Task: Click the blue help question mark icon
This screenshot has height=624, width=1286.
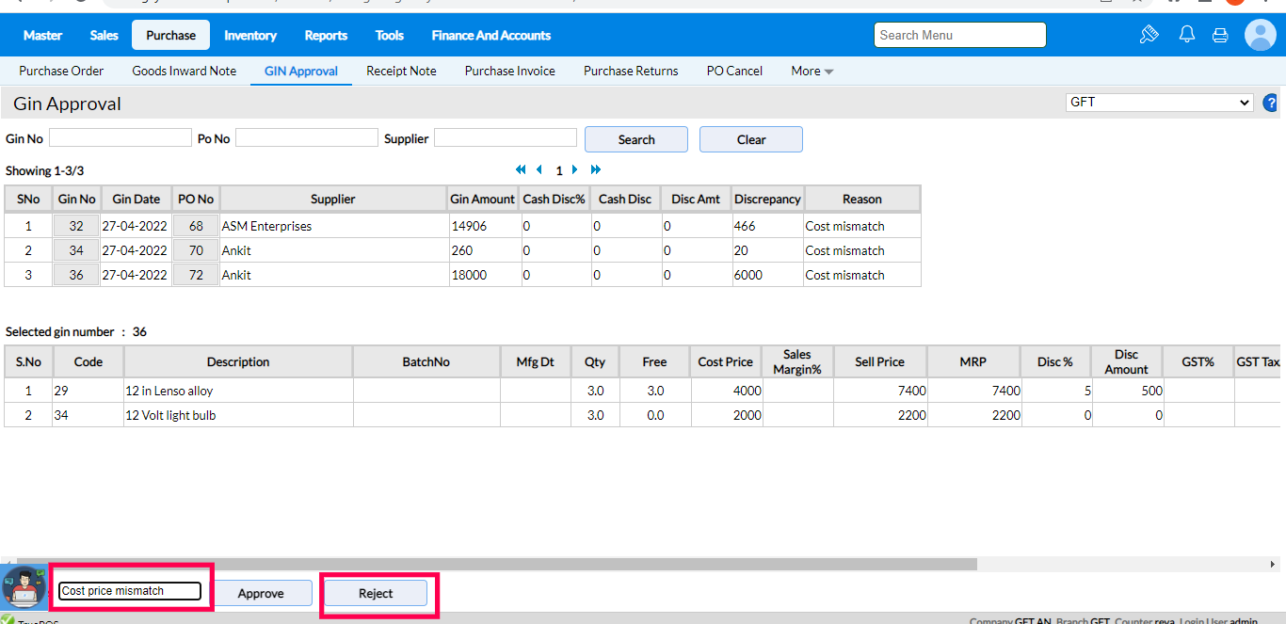Action: 1270,103
